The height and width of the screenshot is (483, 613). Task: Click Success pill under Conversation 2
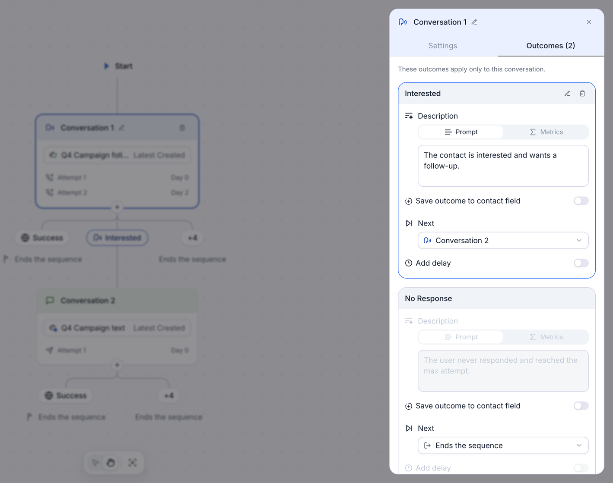(66, 395)
